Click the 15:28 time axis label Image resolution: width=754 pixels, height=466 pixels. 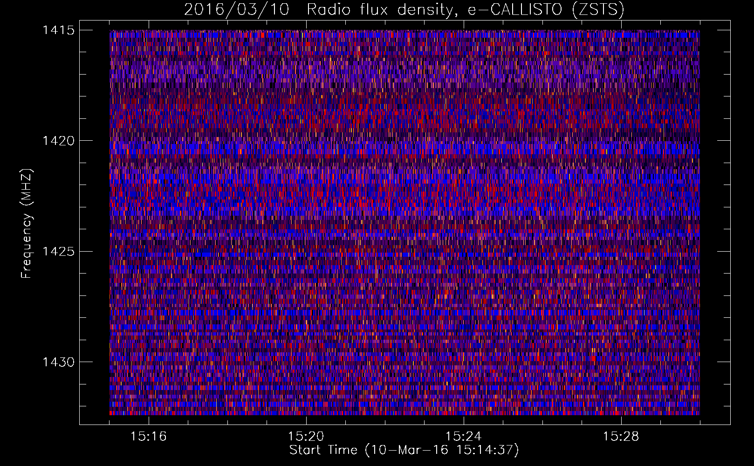[x=621, y=437]
